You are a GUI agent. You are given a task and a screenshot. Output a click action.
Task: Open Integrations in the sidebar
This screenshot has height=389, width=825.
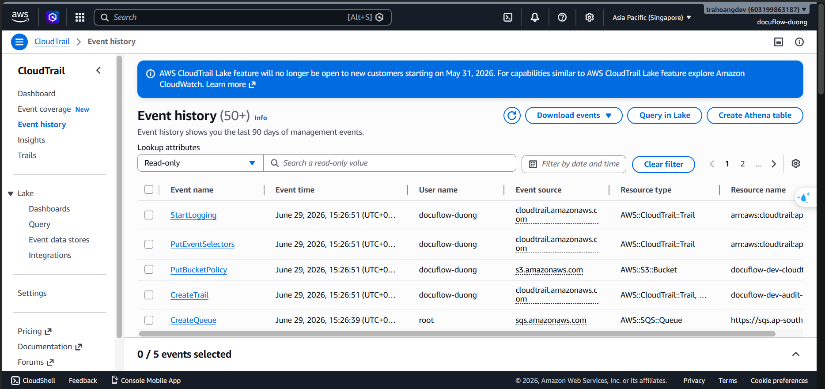coord(50,255)
